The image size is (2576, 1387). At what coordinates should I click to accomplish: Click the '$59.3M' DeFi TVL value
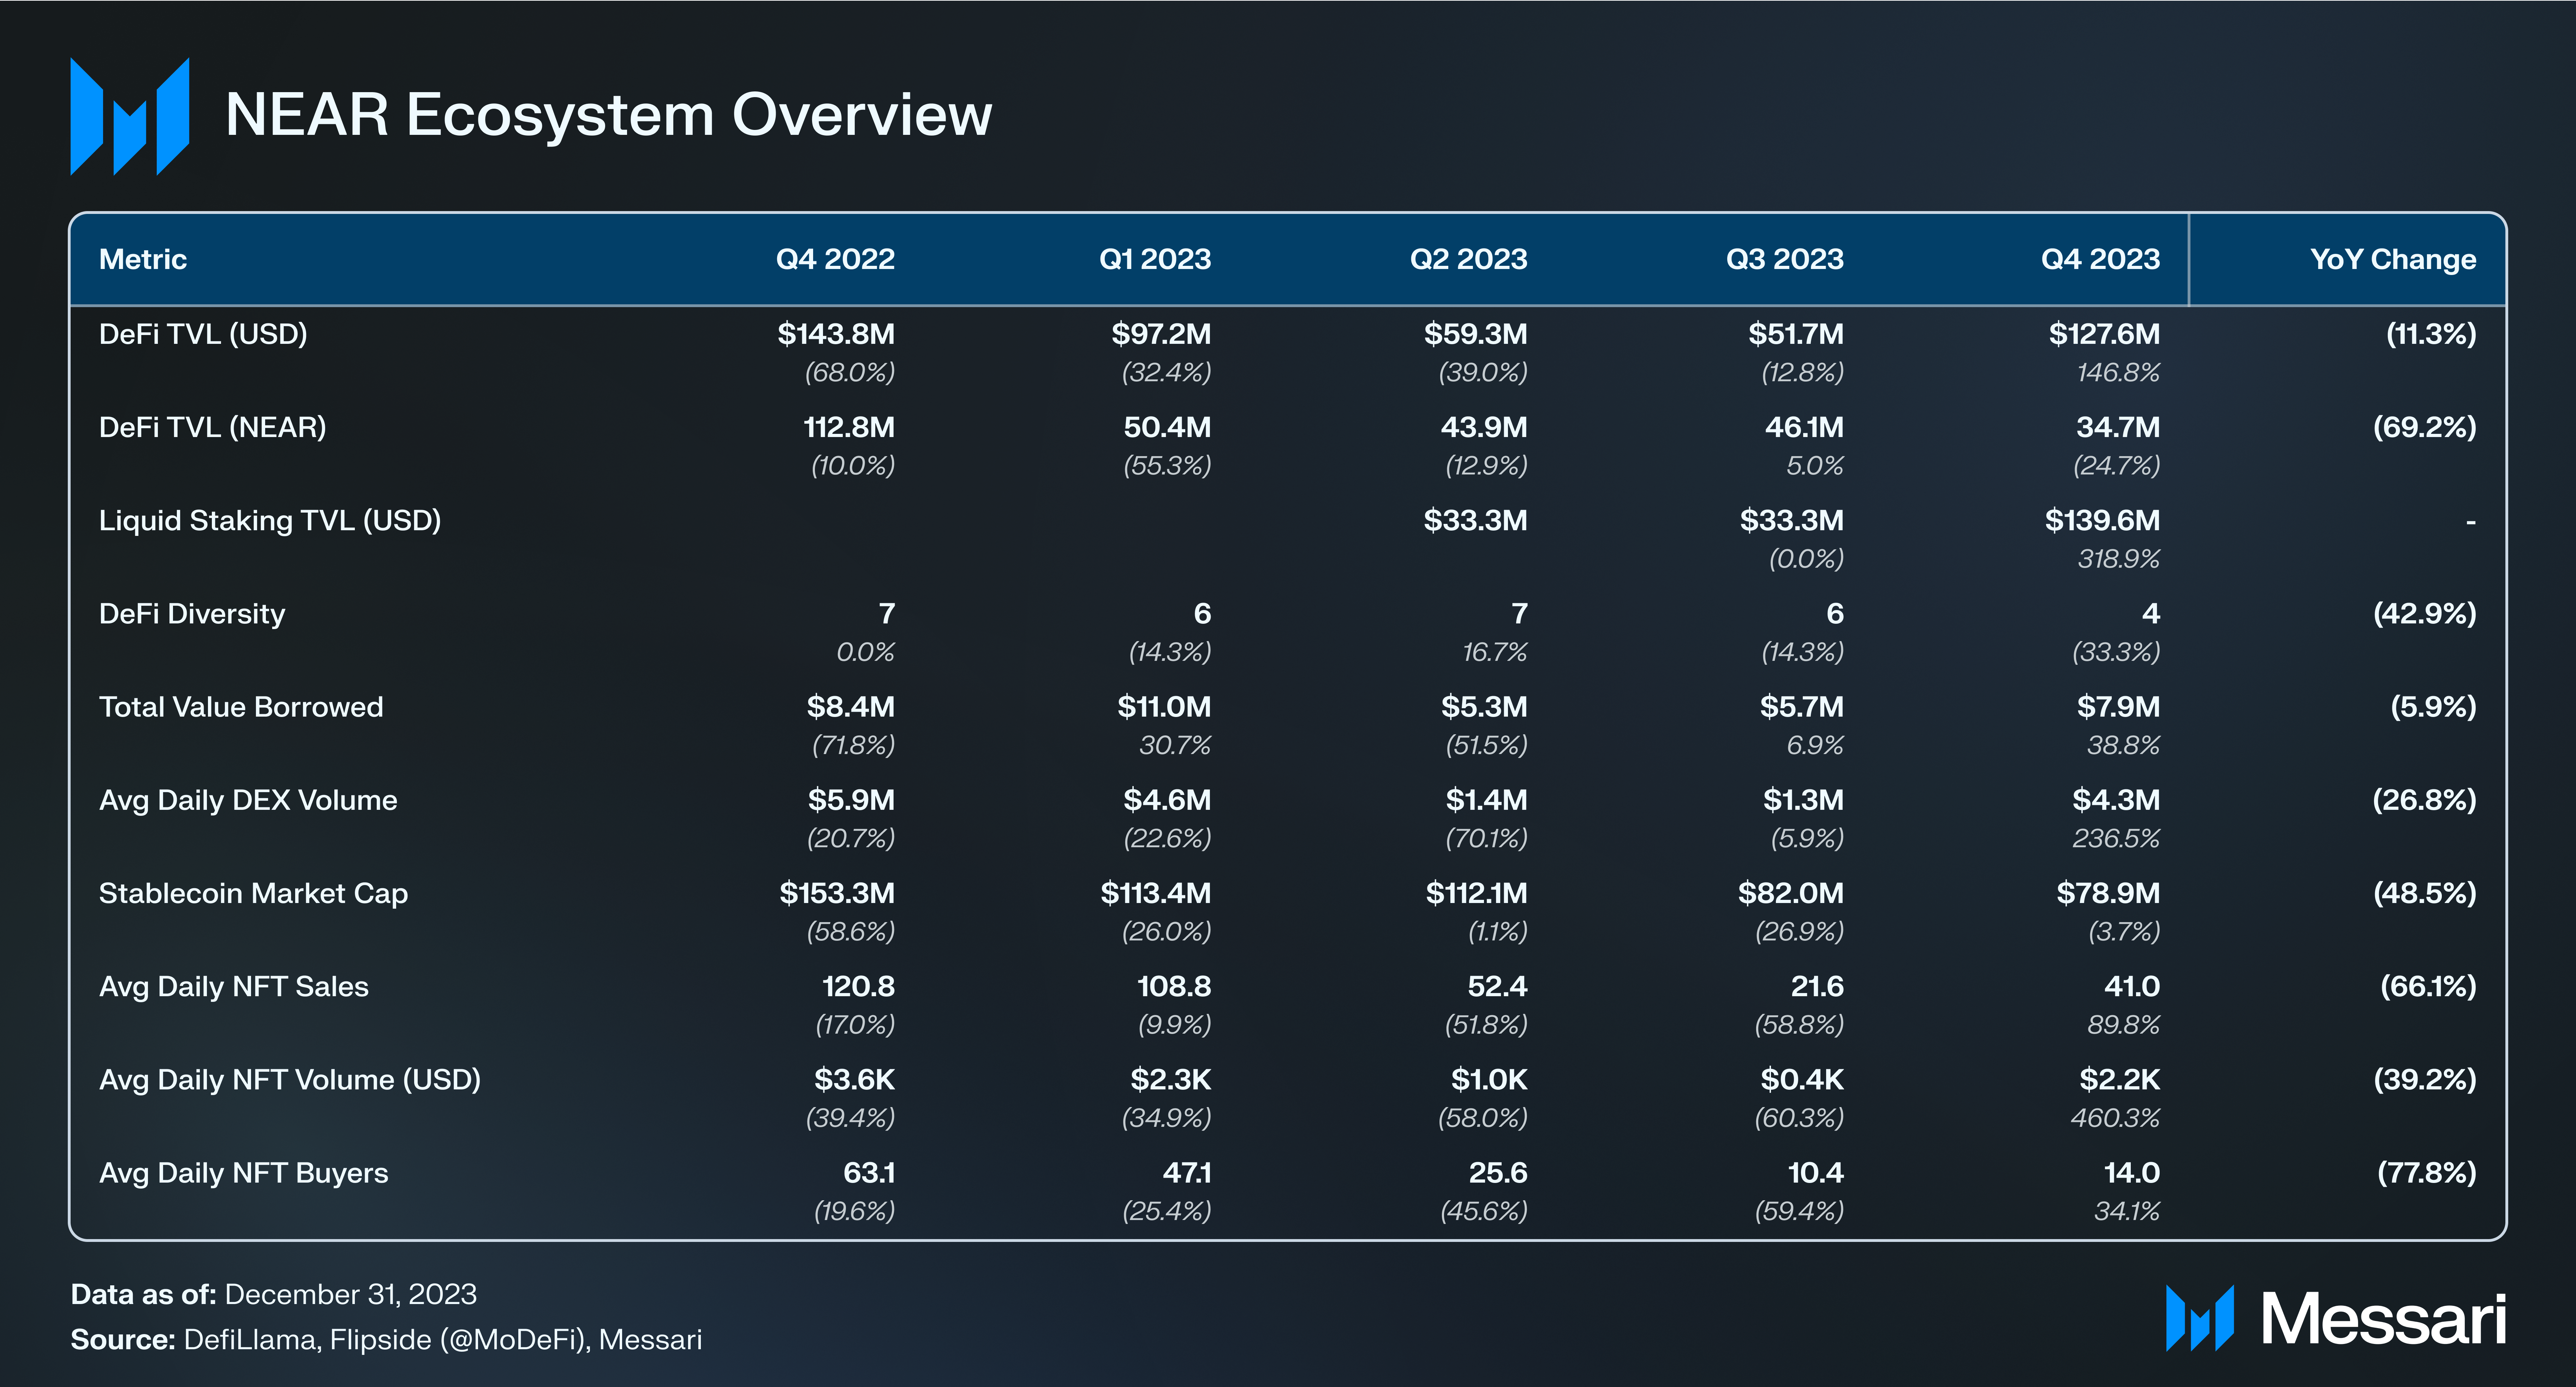click(1476, 334)
